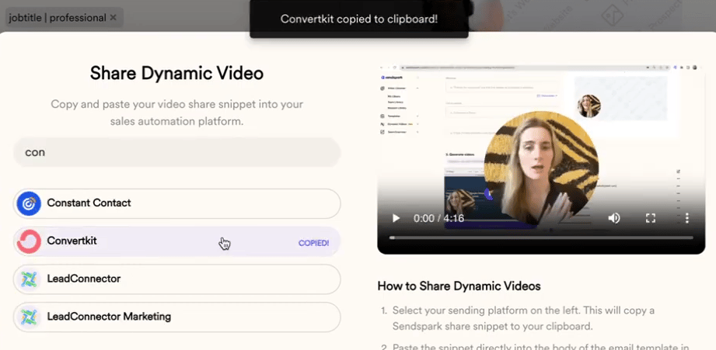Screen dimensions: 716x350
Task: Open the video more options menu
Action: (687, 218)
